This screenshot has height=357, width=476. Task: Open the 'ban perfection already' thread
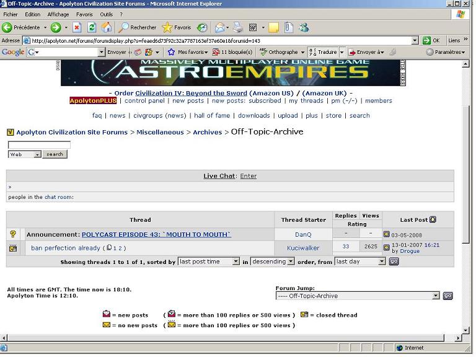click(x=66, y=248)
